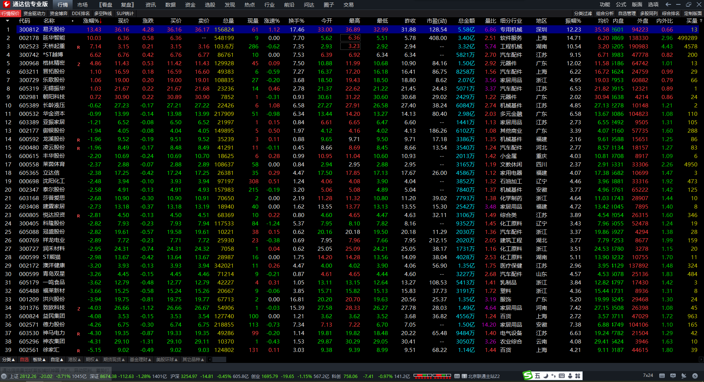
Task: Click the monitor icon in status bar
Action: coord(673,376)
